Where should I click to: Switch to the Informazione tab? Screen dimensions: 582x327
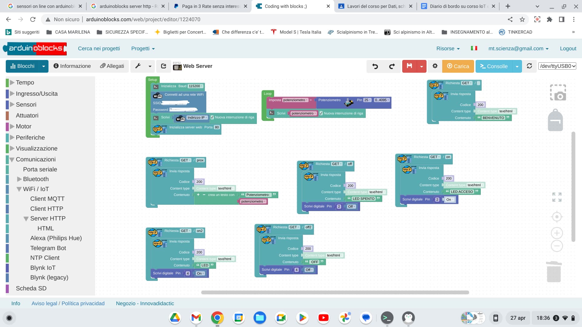tap(72, 66)
